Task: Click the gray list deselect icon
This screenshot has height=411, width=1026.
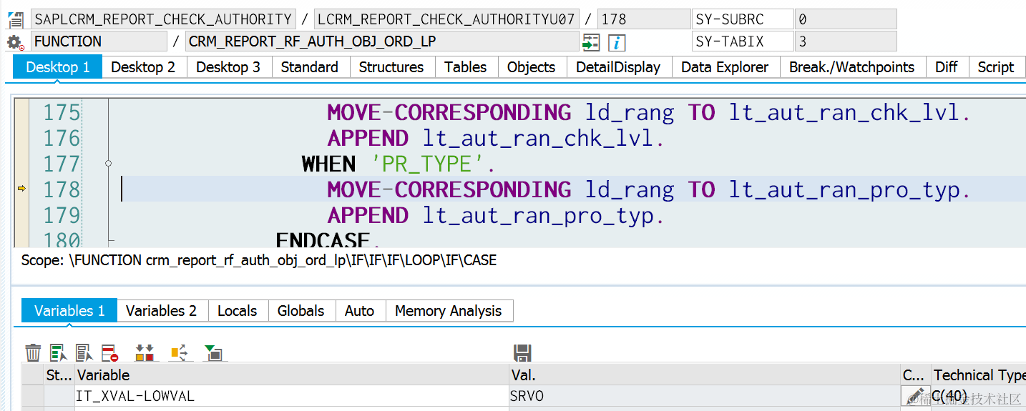Action: click(84, 352)
